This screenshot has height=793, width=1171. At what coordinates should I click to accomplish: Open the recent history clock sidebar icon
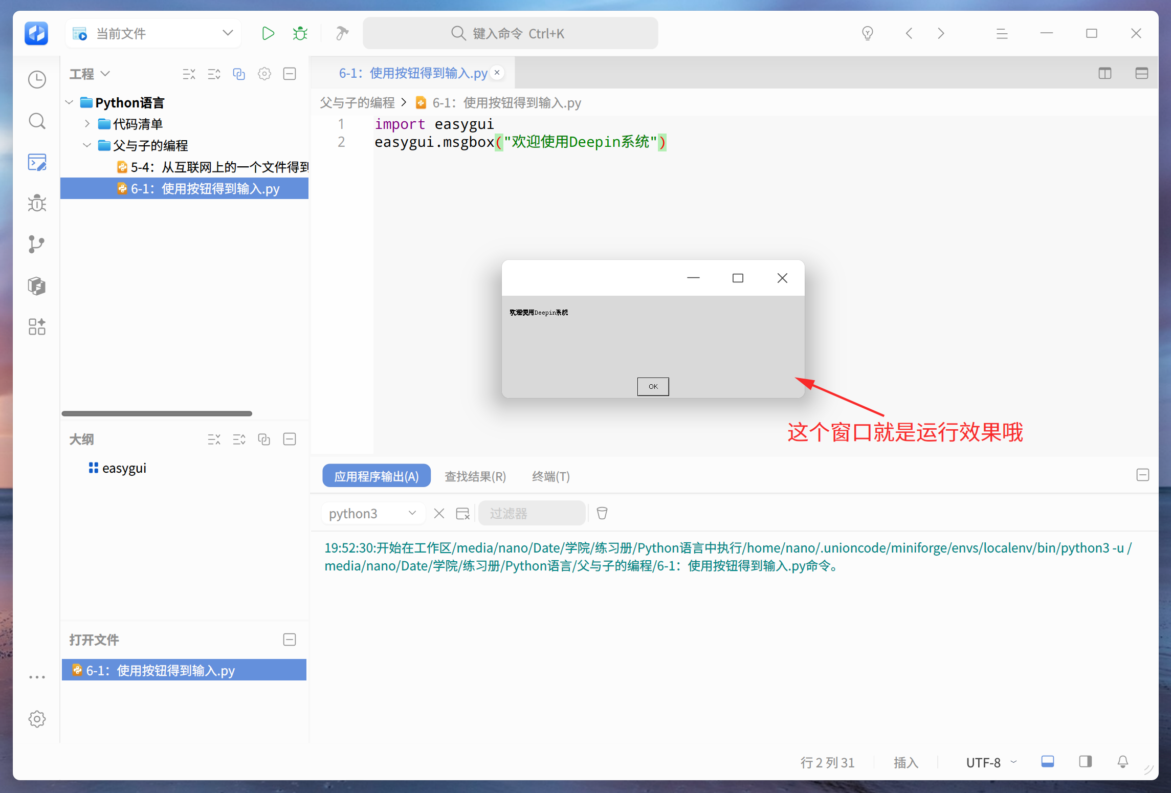(x=37, y=80)
